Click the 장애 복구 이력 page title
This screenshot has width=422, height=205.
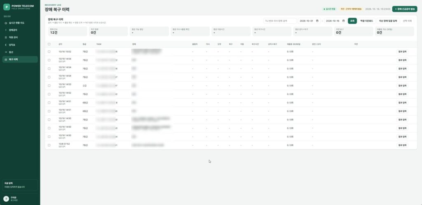point(57,10)
